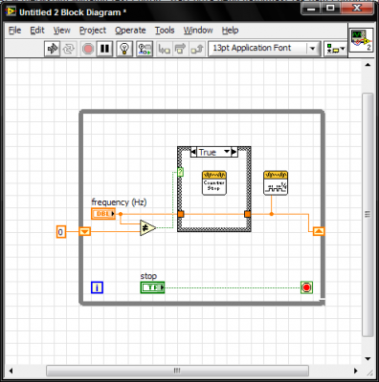Viewport: 379px width, 382px height.
Task: Open the Operate menu
Action: pyautogui.click(x=130, y=31)
